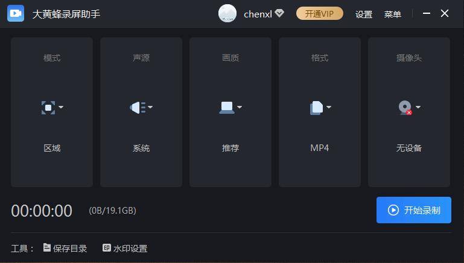Click the region mode icon

pyautogui.click(x=48, y=108)
